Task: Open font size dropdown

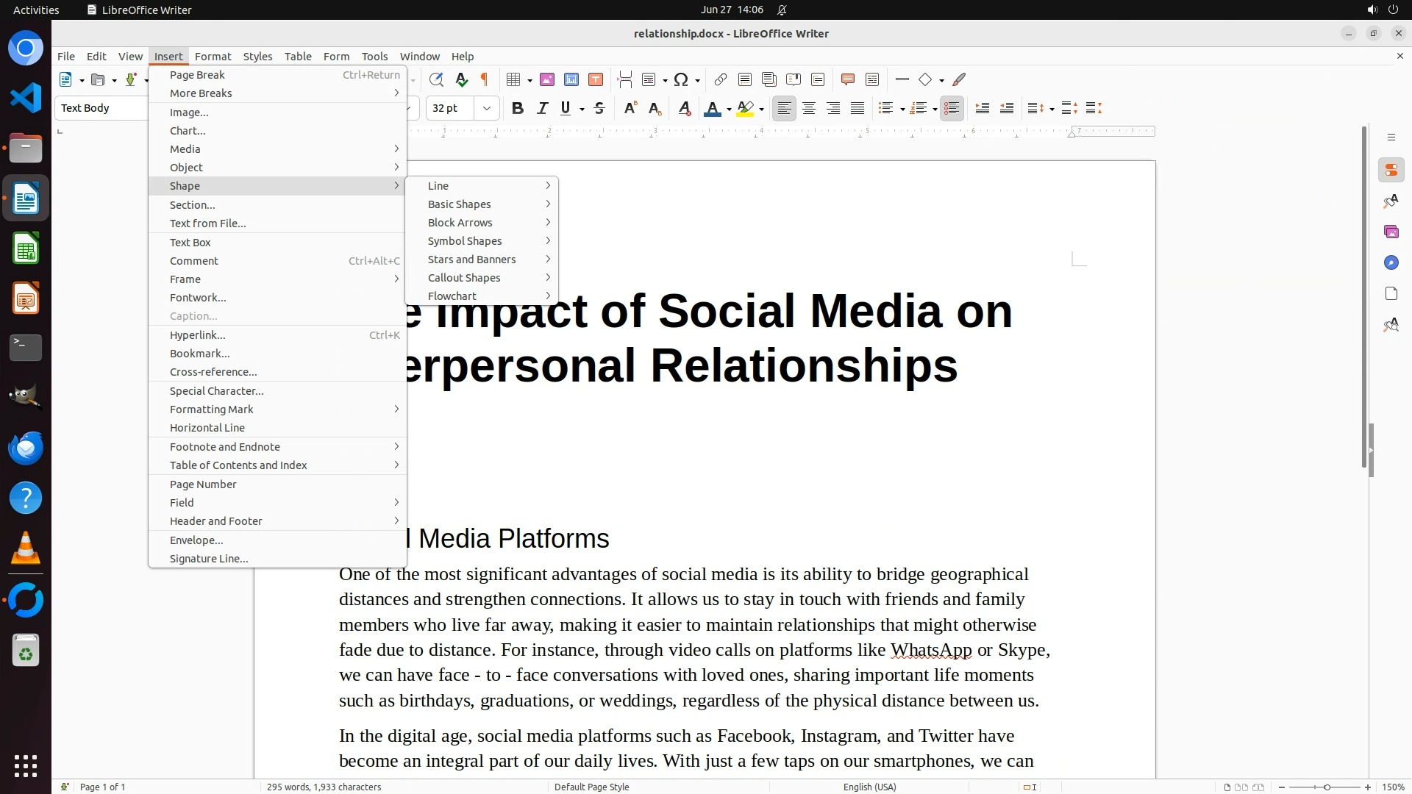Action: (x=487, y=109)
